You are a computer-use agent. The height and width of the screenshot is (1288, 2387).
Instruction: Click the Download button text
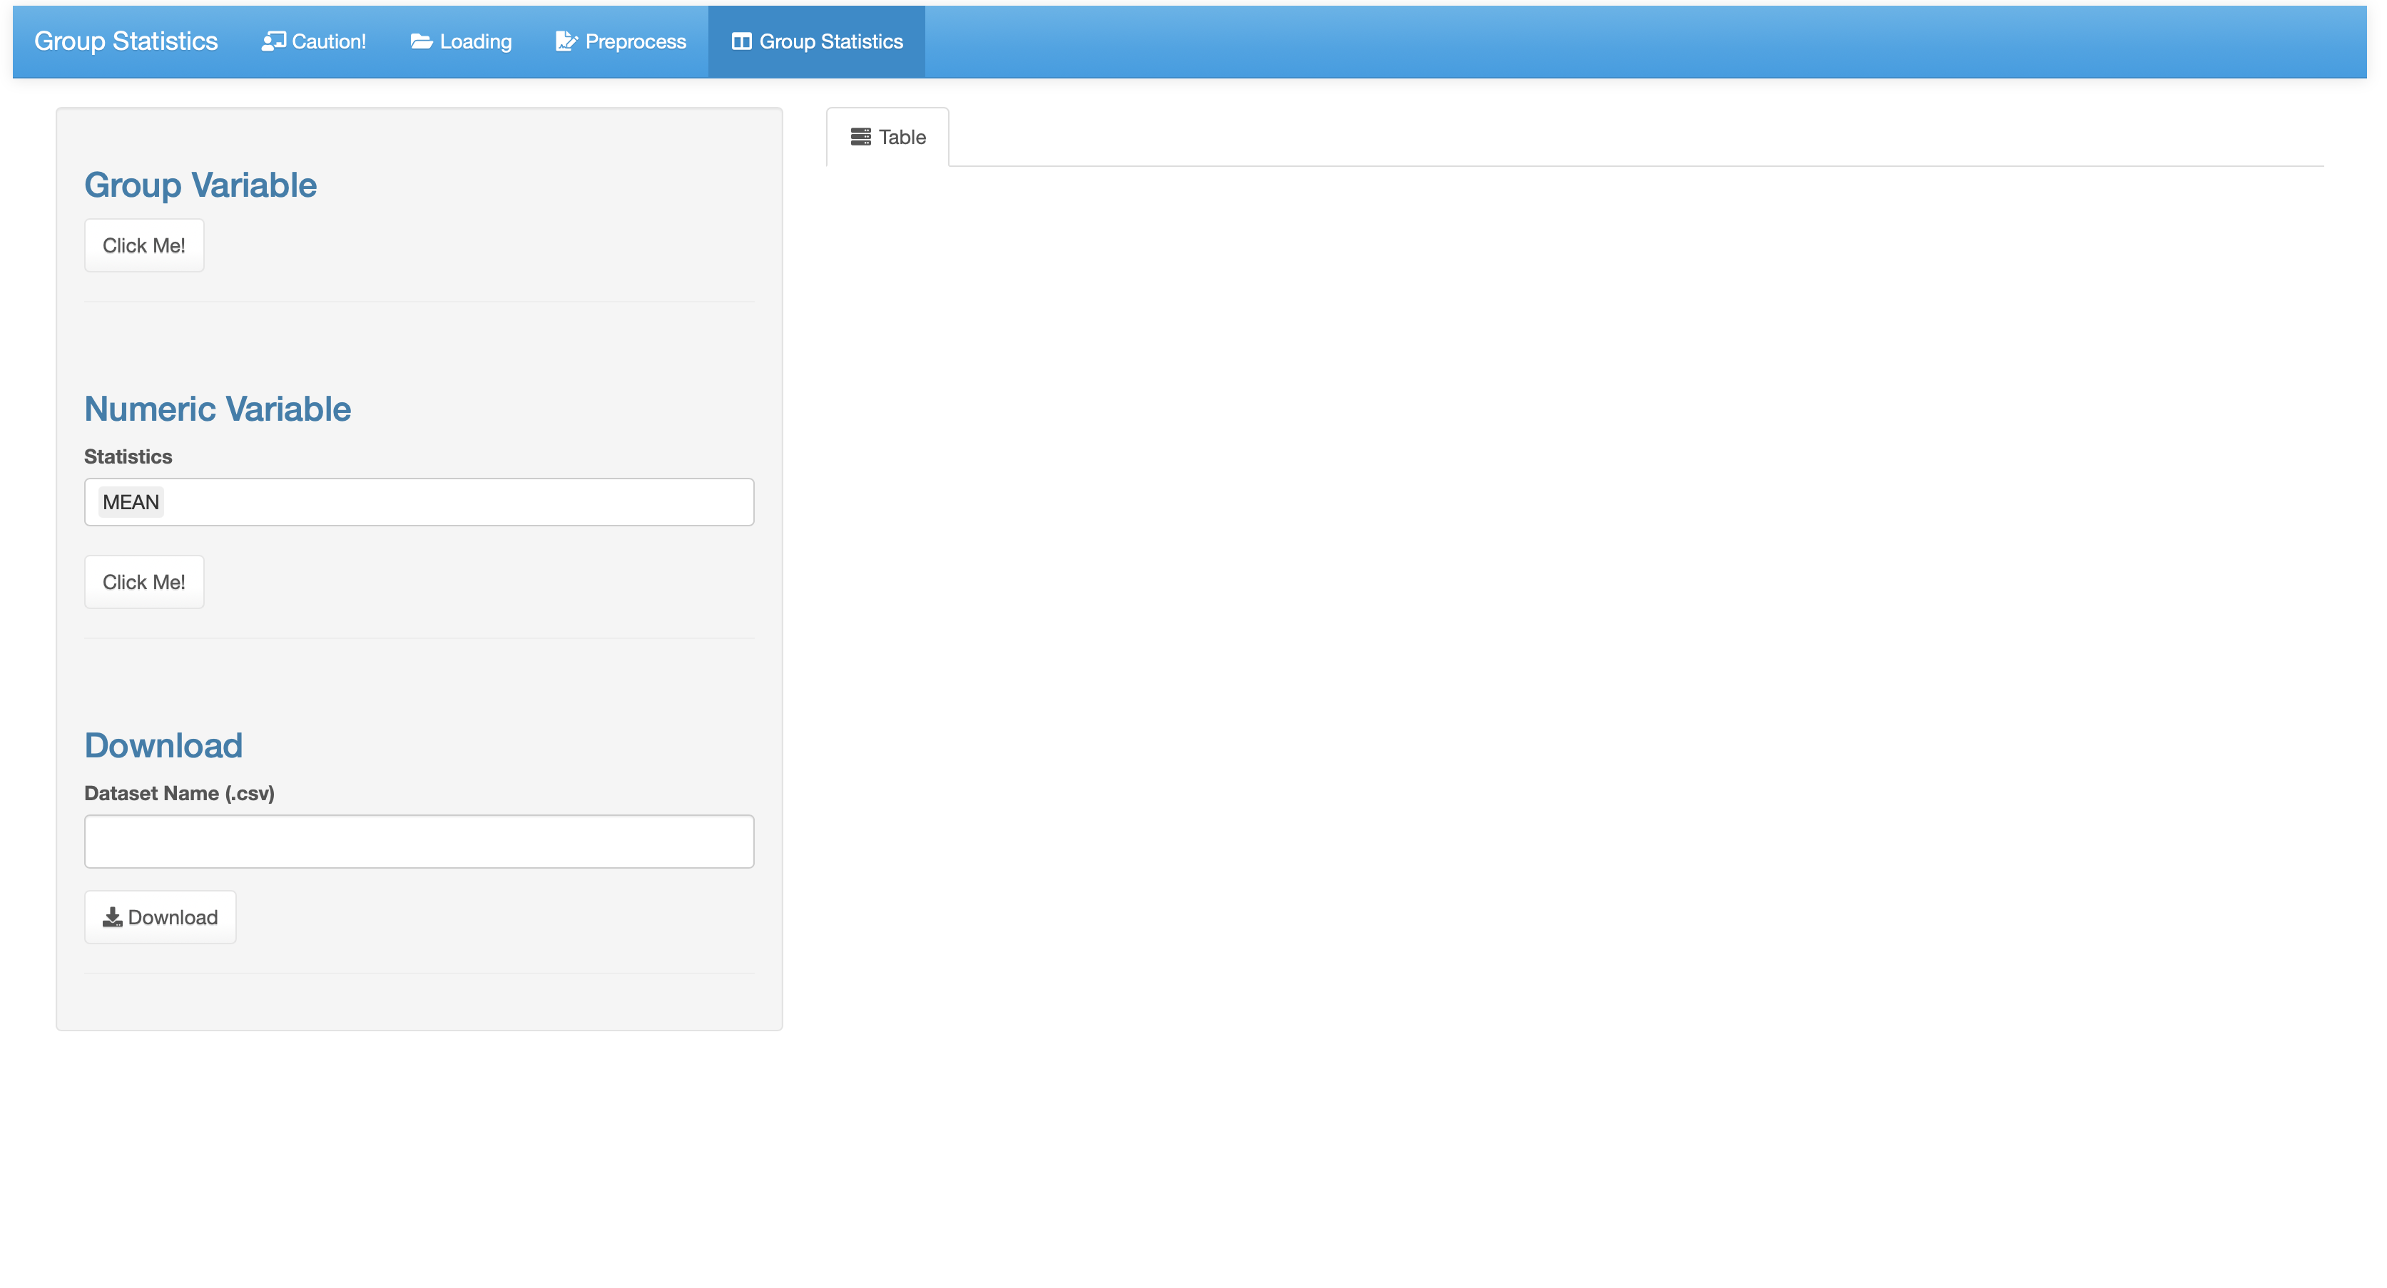click(x=173, y=917)
